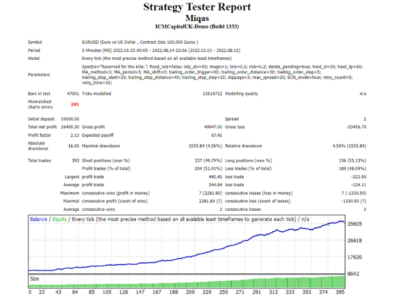This screenshot has height=296, width=395.
Task: Click the 'Initial deposit' label
Action: pyautogui.click(x=41, y=119)
